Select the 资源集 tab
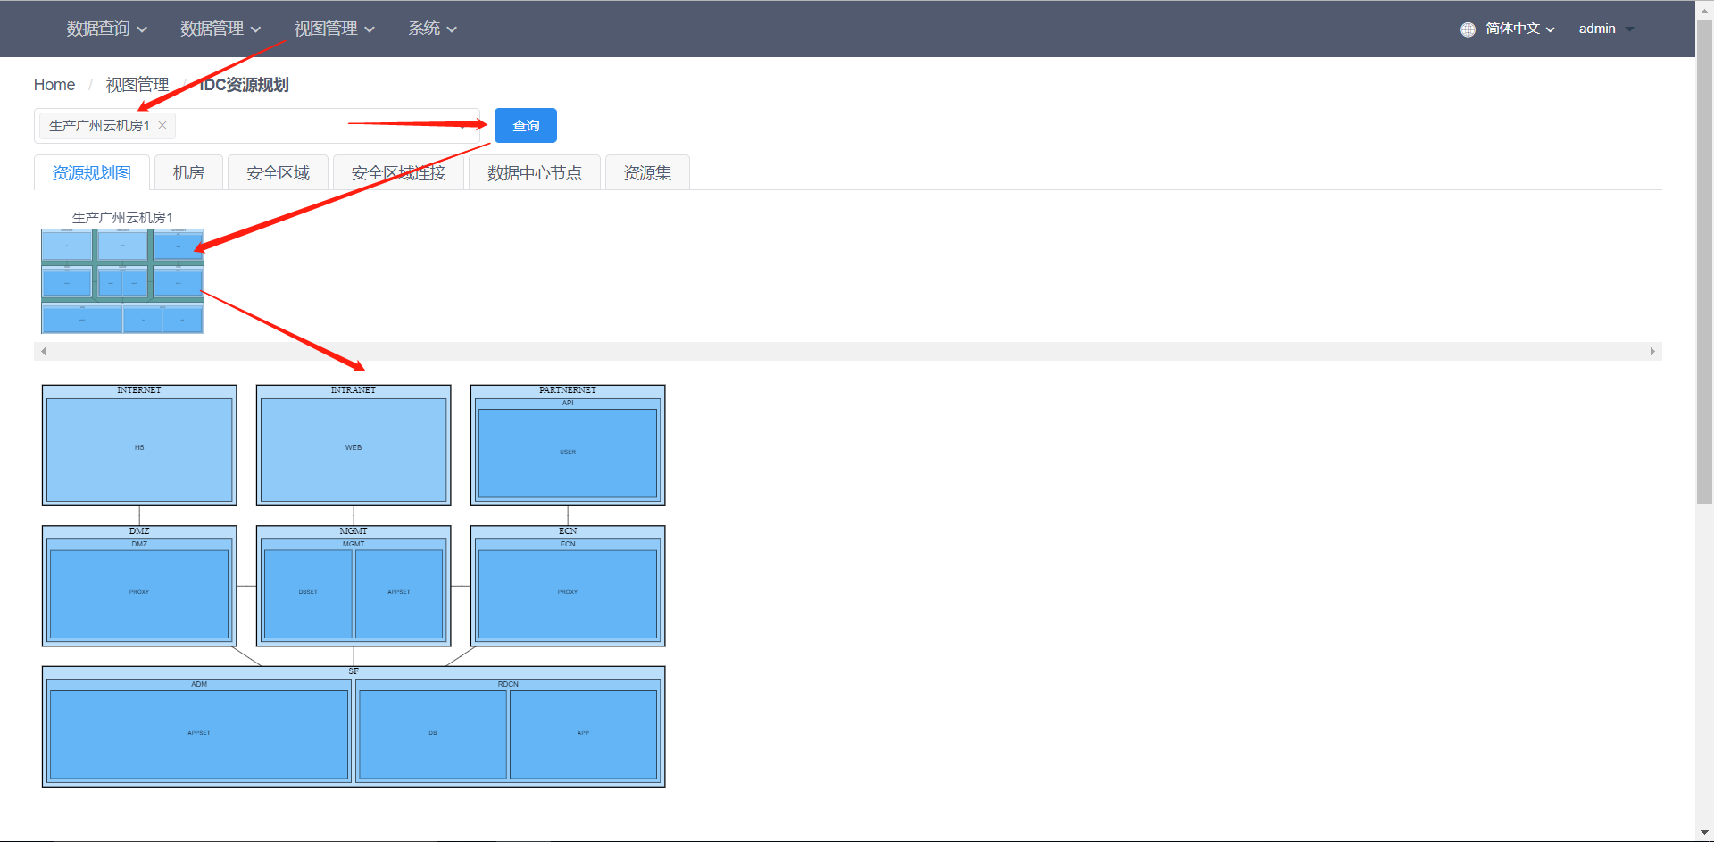This screenshot has width=1714, height=842. click(x=647, y=172)
